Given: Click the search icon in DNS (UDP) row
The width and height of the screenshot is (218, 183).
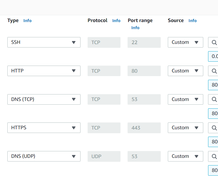Looking at the screenshot, I should pos(214,156).
